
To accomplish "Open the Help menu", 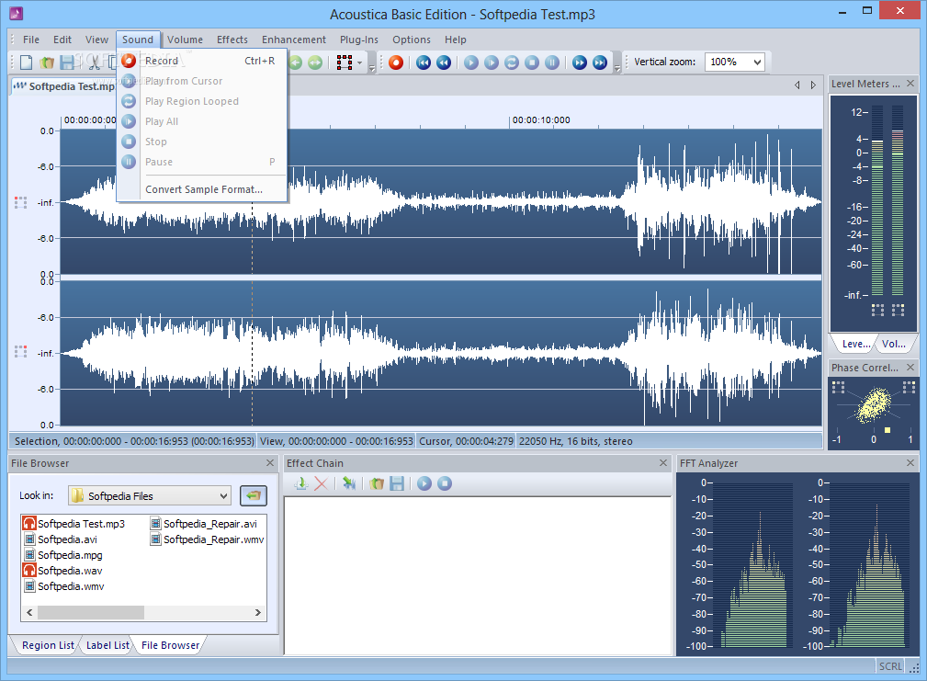I will click(455, 40).
